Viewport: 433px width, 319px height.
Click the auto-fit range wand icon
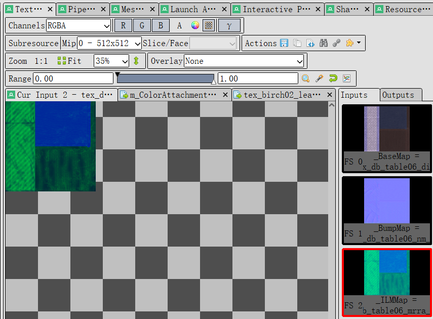click(x=319, y=78)
